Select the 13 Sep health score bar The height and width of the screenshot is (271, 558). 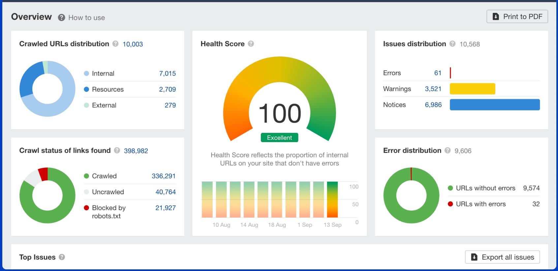click(x=332, y=199)
